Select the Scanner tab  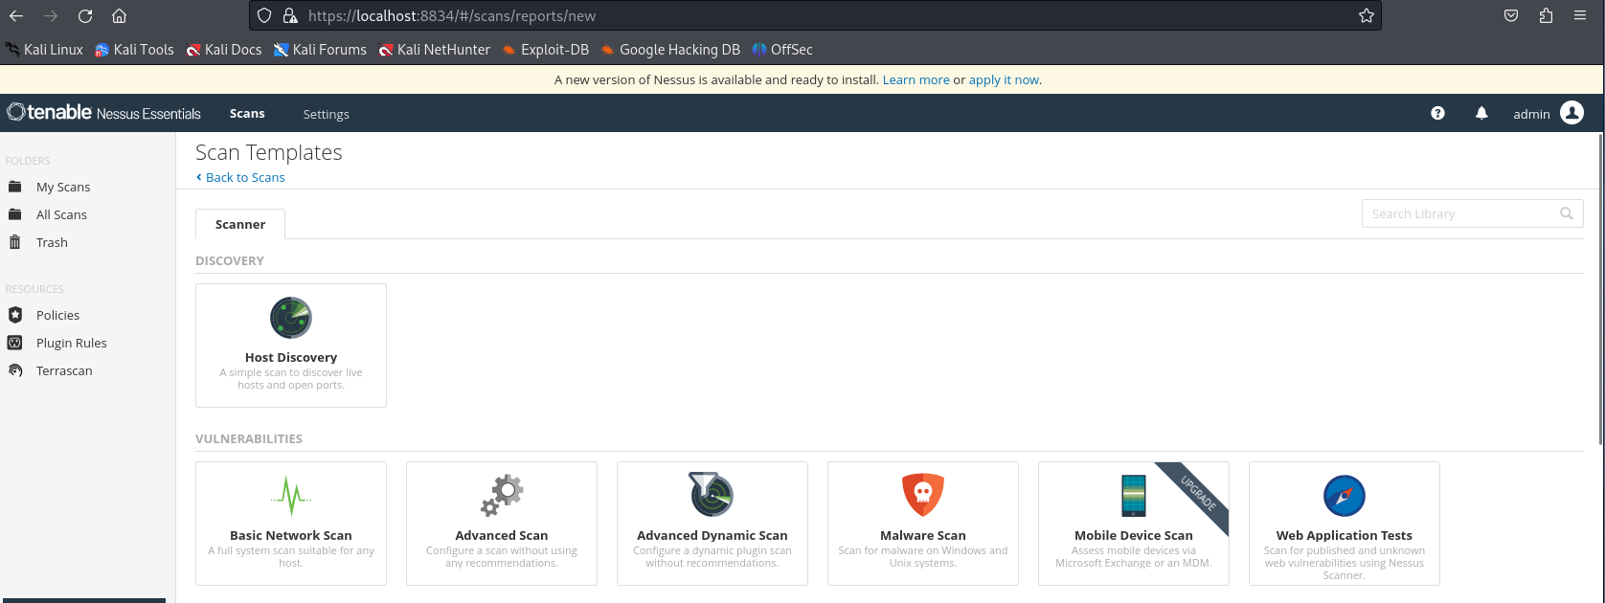coord(240,224)
